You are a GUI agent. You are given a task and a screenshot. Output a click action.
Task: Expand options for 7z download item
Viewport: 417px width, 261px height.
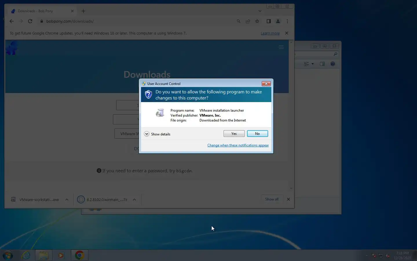tap(134, 200)
